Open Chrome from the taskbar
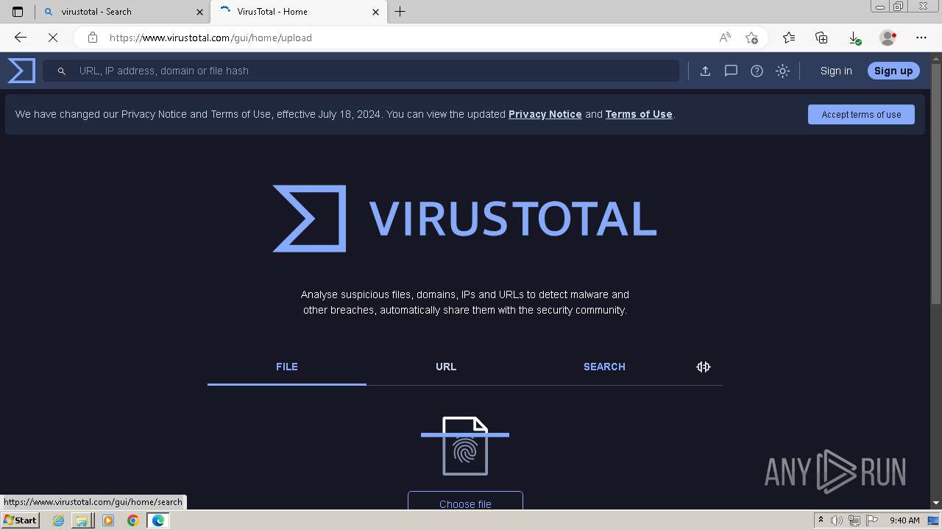This screenshot has height=530, width=942. pyautogui.click(x=133, y=520)
